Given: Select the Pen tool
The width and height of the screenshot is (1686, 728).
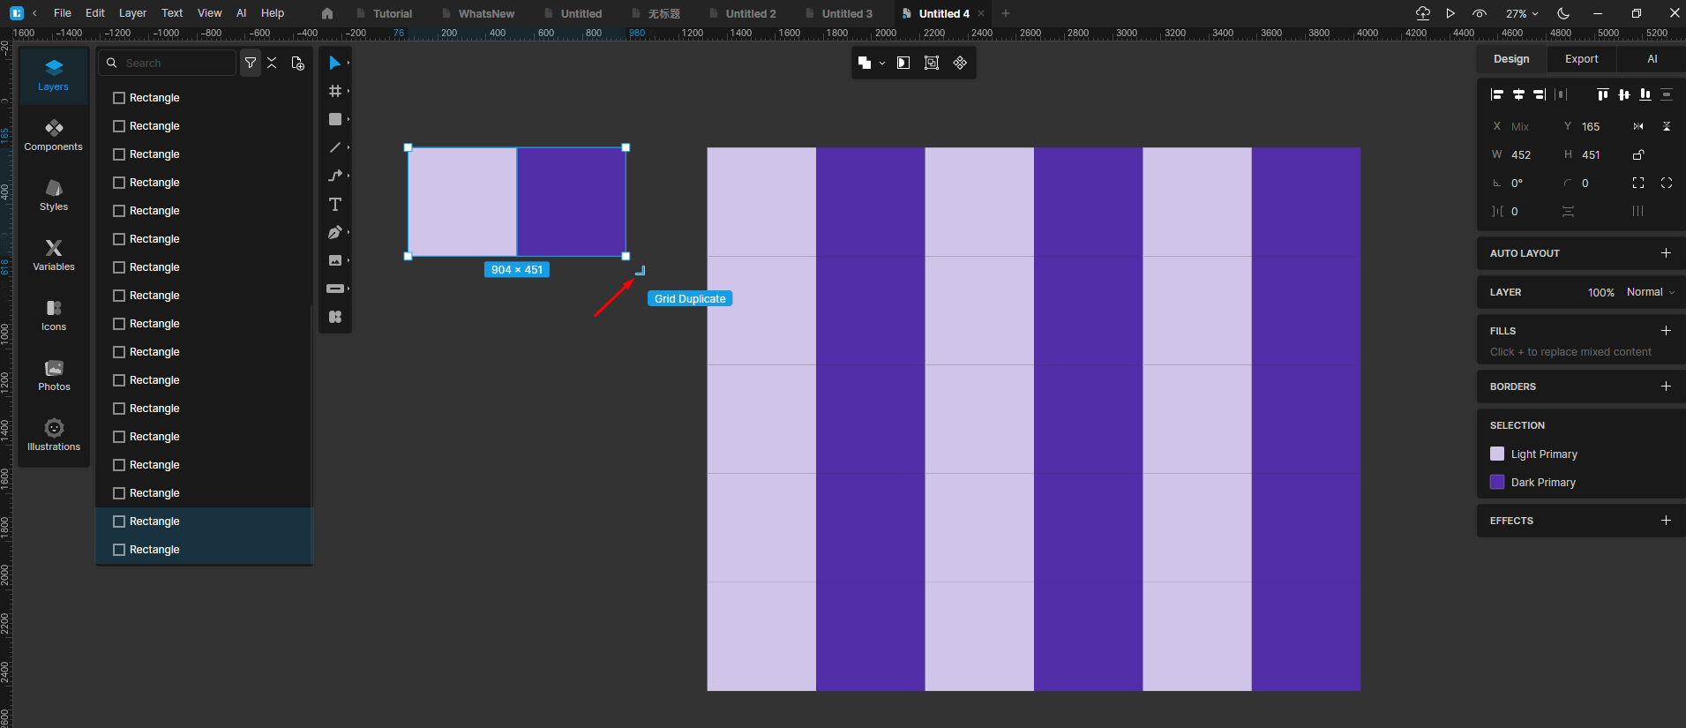Looking at the screenshot, I should tap(334, 232).
